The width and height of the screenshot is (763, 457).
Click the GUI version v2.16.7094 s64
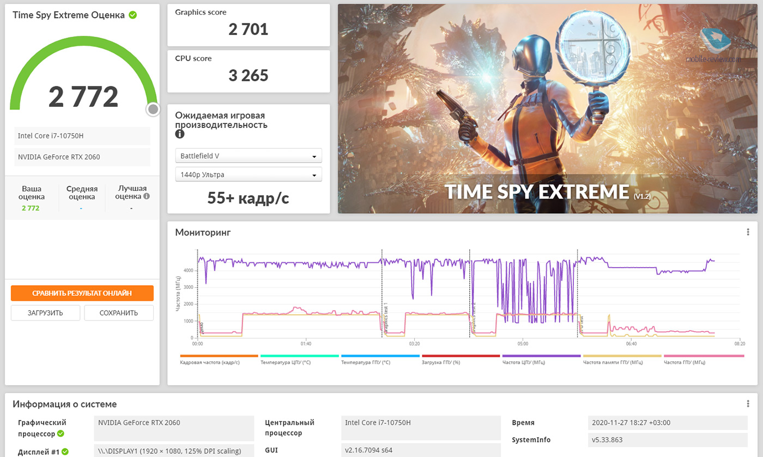(x=421, y=450)
